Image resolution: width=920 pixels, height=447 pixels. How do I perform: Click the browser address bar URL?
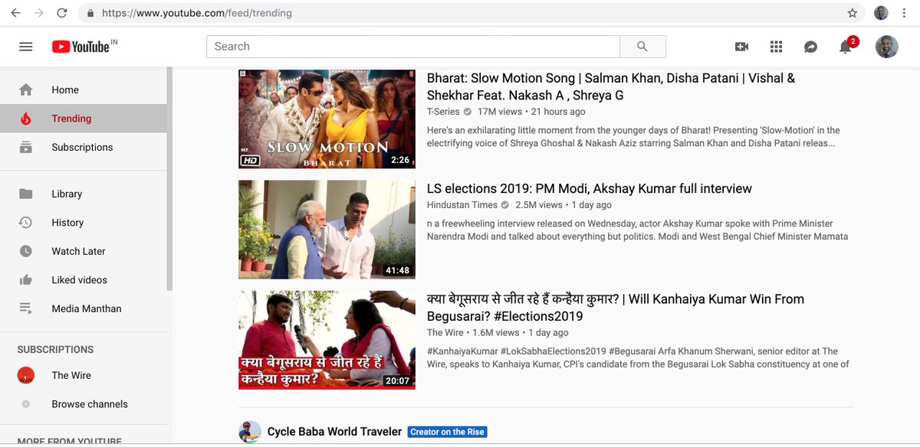[196, 13]
